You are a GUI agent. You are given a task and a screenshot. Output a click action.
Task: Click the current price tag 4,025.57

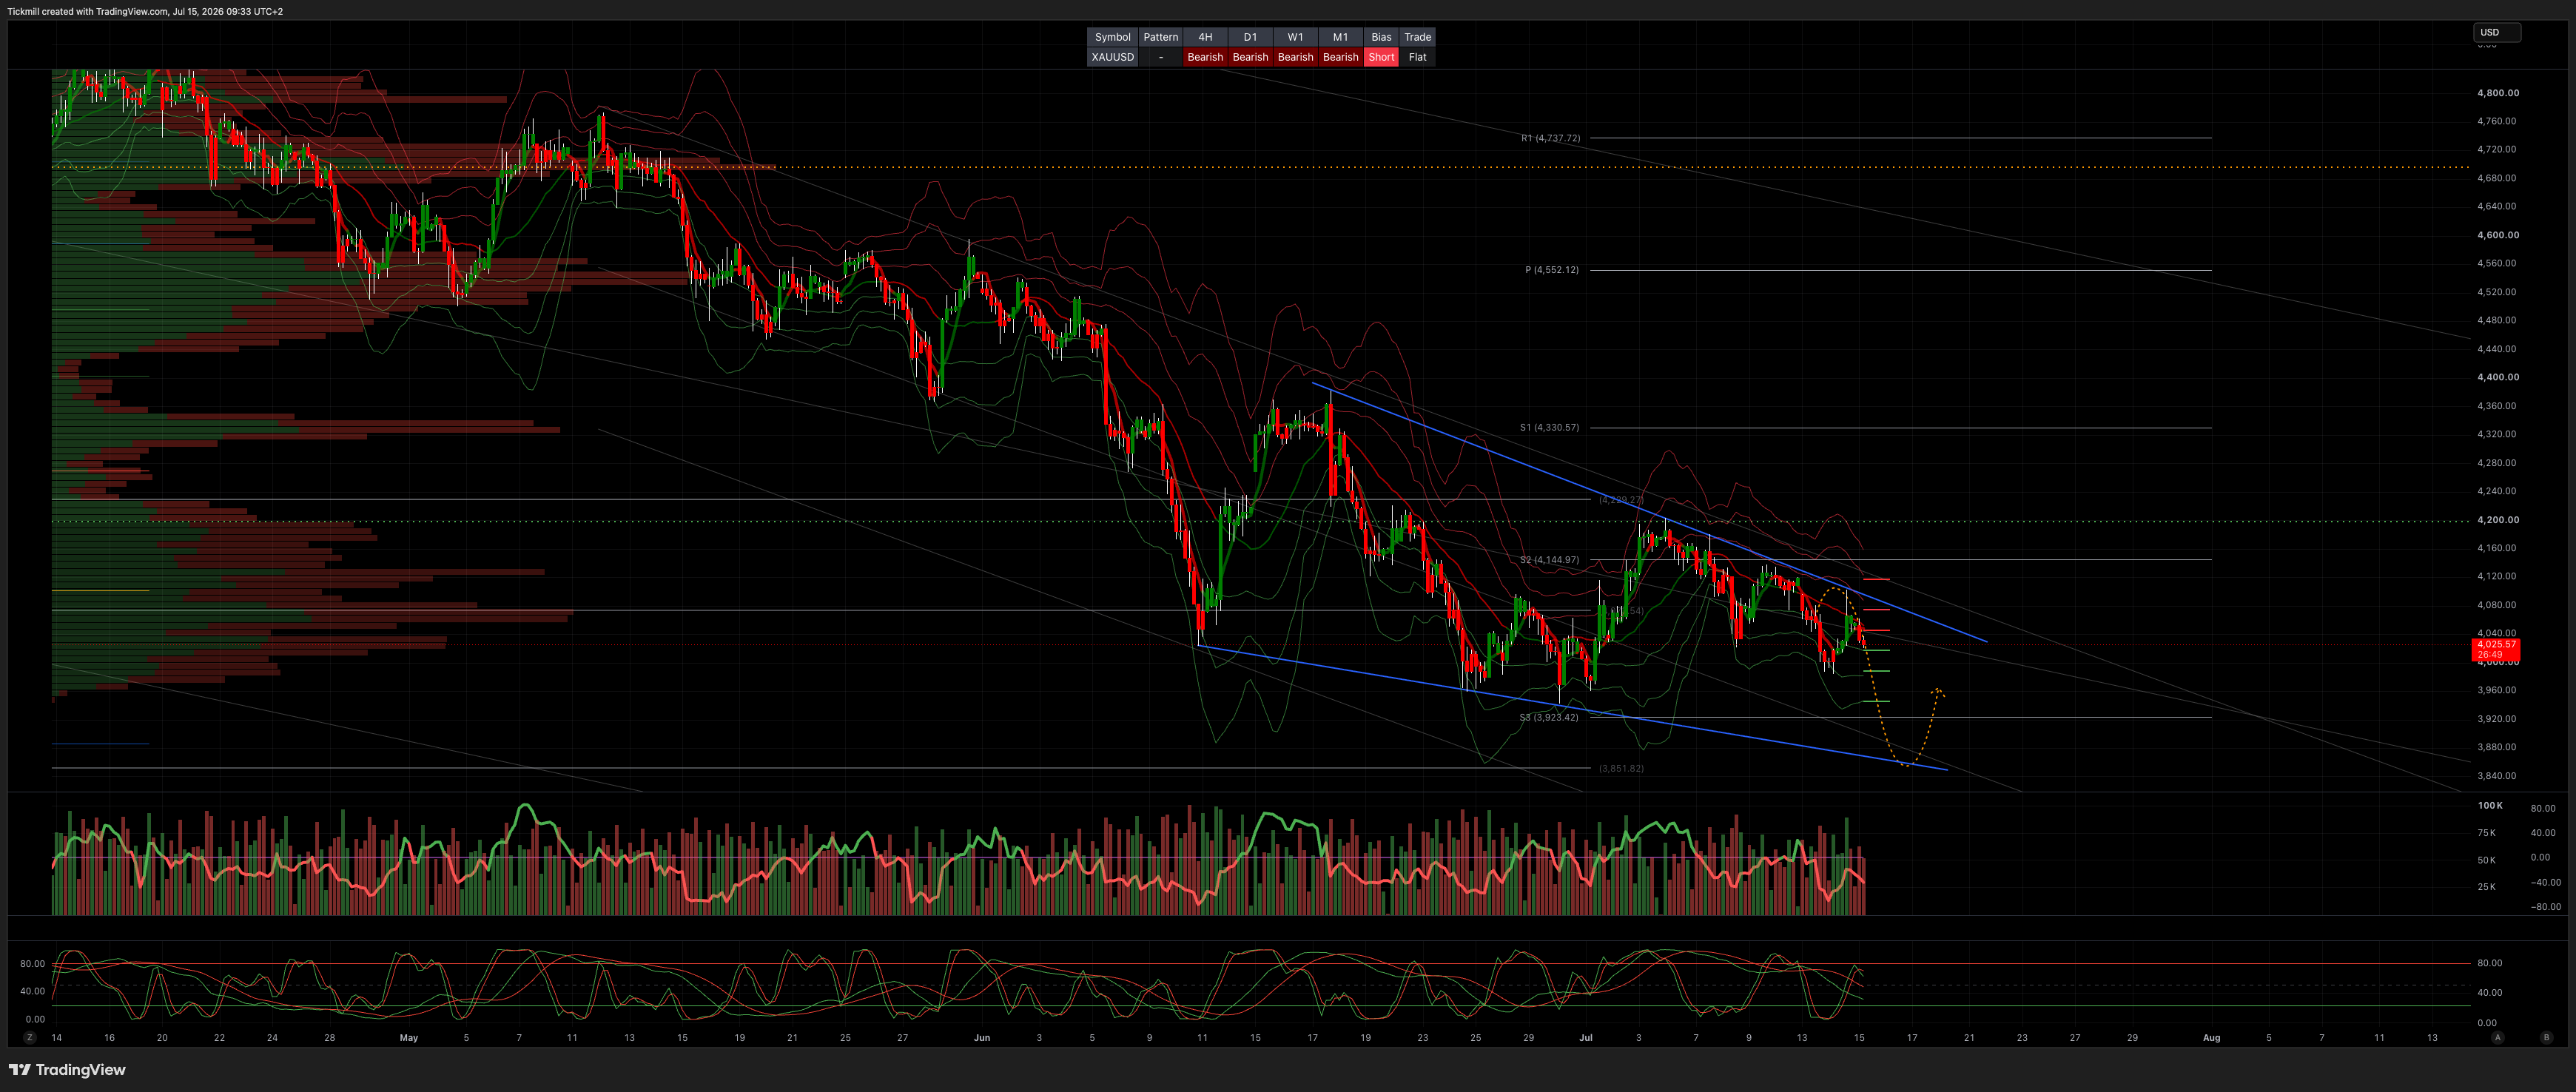(2495, 650)
